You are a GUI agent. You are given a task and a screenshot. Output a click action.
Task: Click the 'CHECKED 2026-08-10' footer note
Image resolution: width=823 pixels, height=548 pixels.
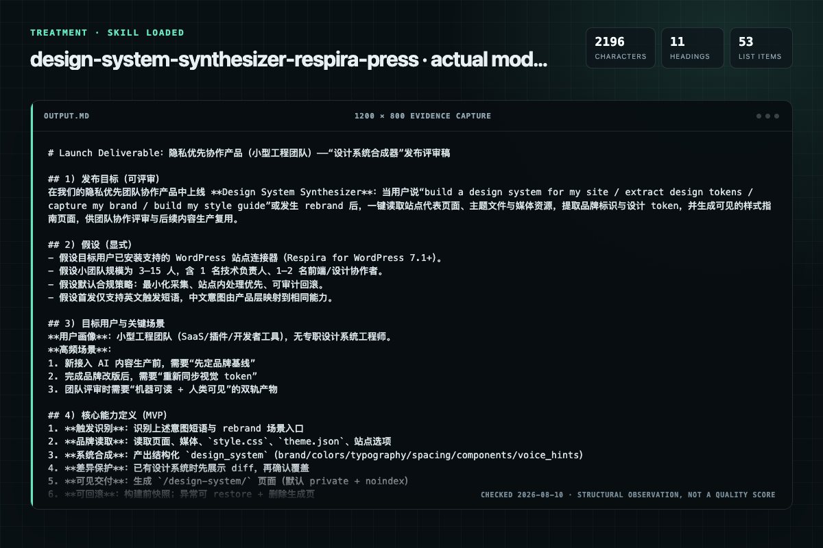(x=628, y=495)
